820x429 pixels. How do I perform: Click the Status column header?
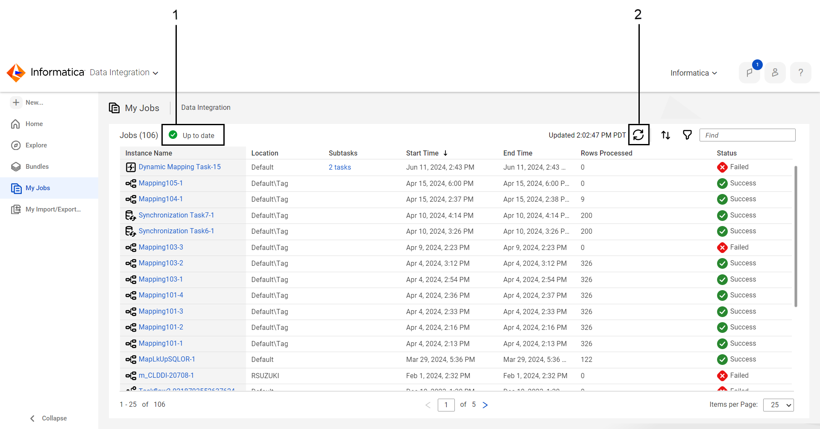(726, 153)
